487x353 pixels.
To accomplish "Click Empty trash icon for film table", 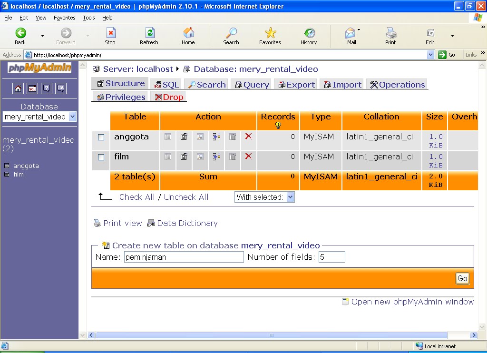I will coord(232,157).
